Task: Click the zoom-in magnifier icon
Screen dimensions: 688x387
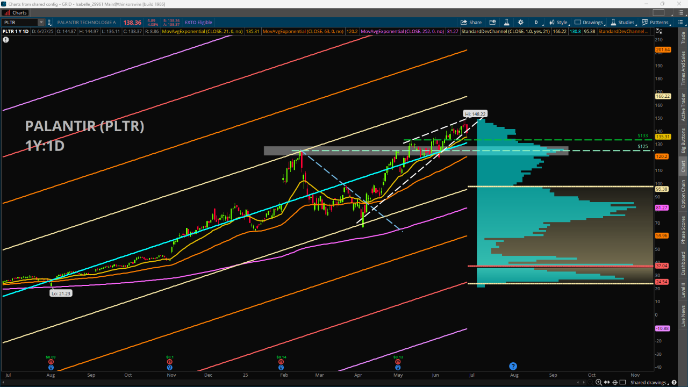Action: tap(599, 382)
